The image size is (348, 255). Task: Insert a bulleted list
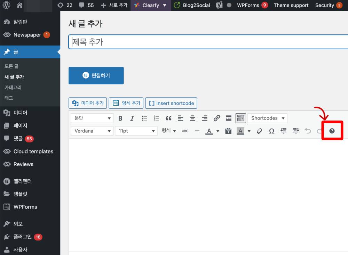pyautogui.click(x=144, y=118)
